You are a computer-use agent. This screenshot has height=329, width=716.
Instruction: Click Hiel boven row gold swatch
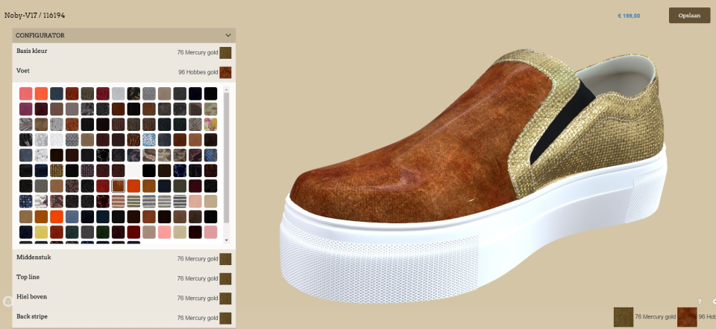pyautogui.click(x=225, y=298)
